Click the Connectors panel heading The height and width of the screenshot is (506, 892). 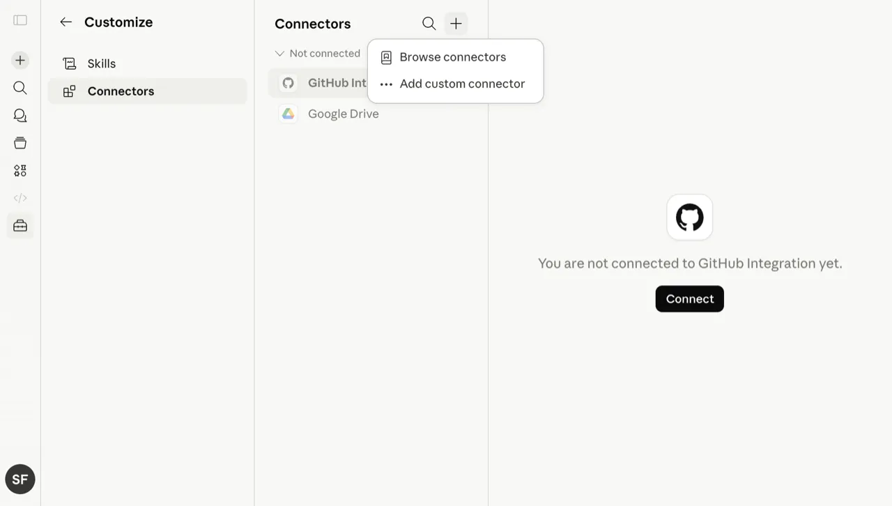(313, 24)
